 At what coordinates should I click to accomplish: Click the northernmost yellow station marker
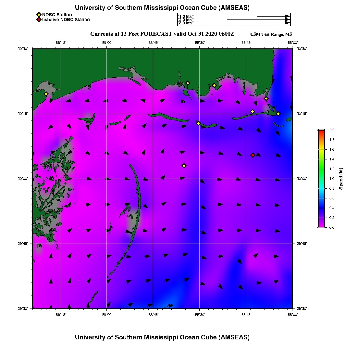[188, 83]
